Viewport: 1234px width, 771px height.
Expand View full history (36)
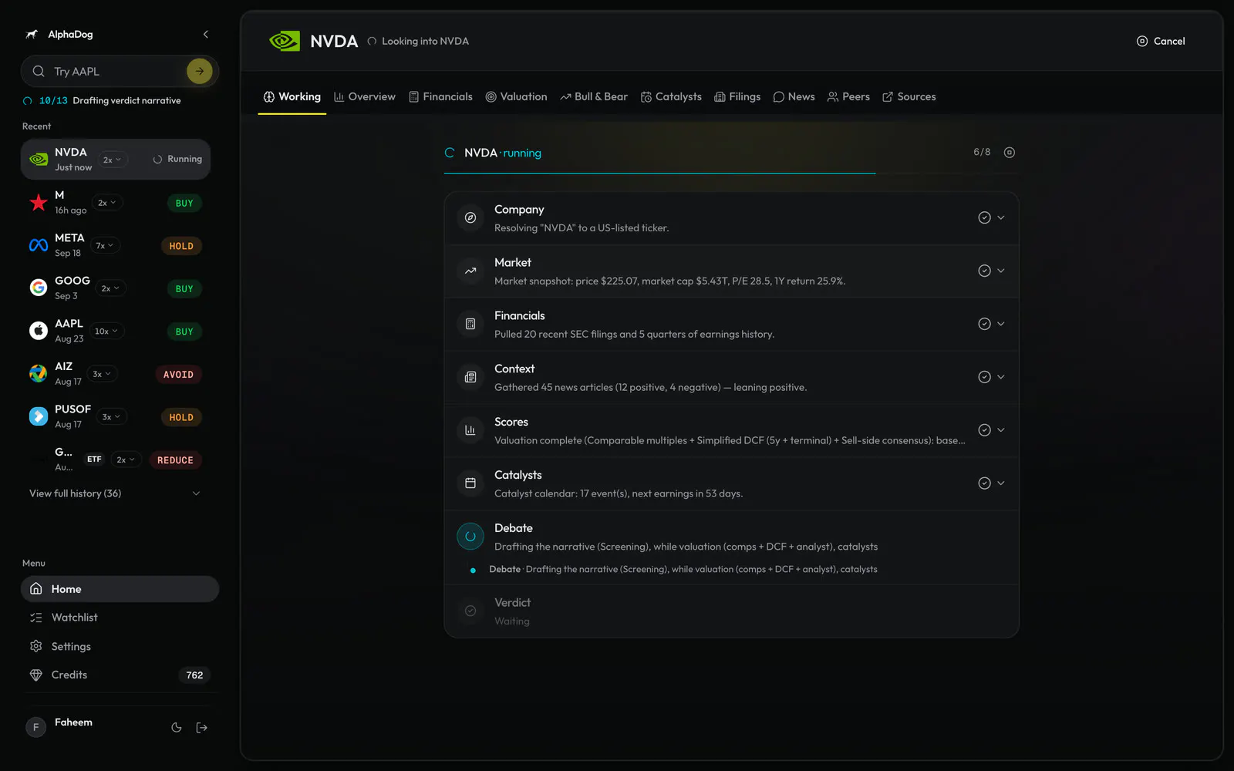pos(116,493)
